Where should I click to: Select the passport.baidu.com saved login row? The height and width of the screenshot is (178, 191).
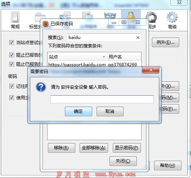(x=94, y=64)
